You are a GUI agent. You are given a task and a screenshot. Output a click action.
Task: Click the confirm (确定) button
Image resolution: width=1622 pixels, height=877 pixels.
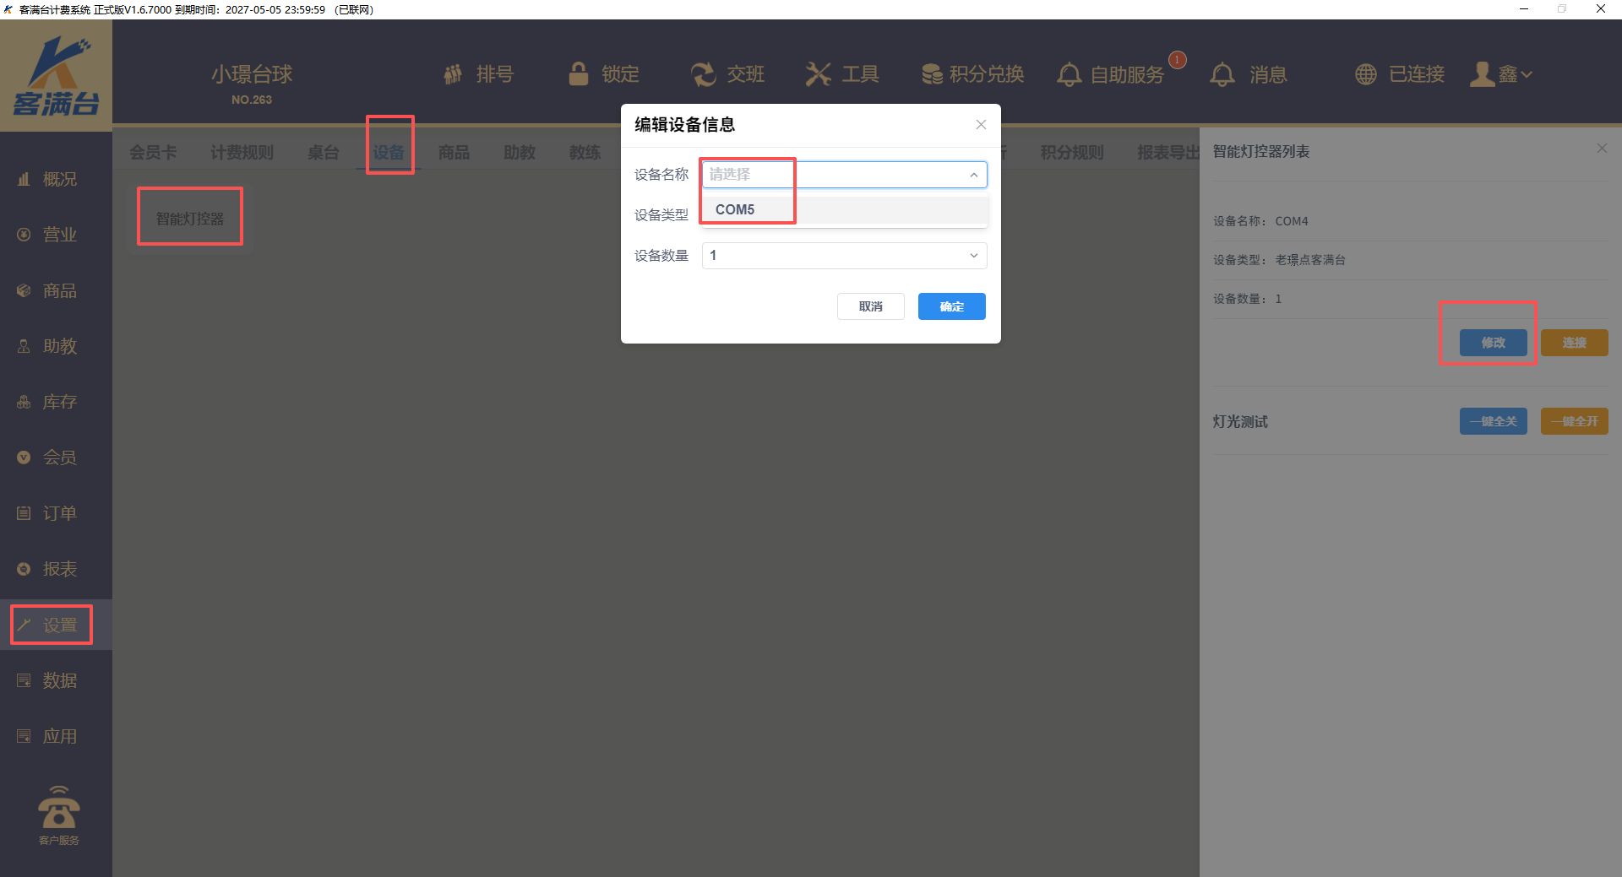tap(951, 306)
